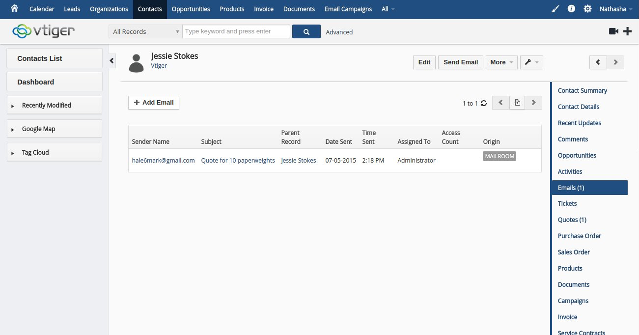This screenshot has width=639, height=335.
Task: Open the Quote for 10 paperweights email
Action: click(x=238, y=160)
